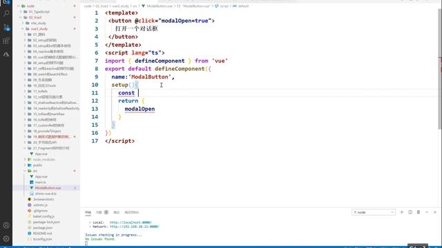This screenshot has width=442, height=248.
Task: Click the editor vertical scrollbar
Action: 440,69
